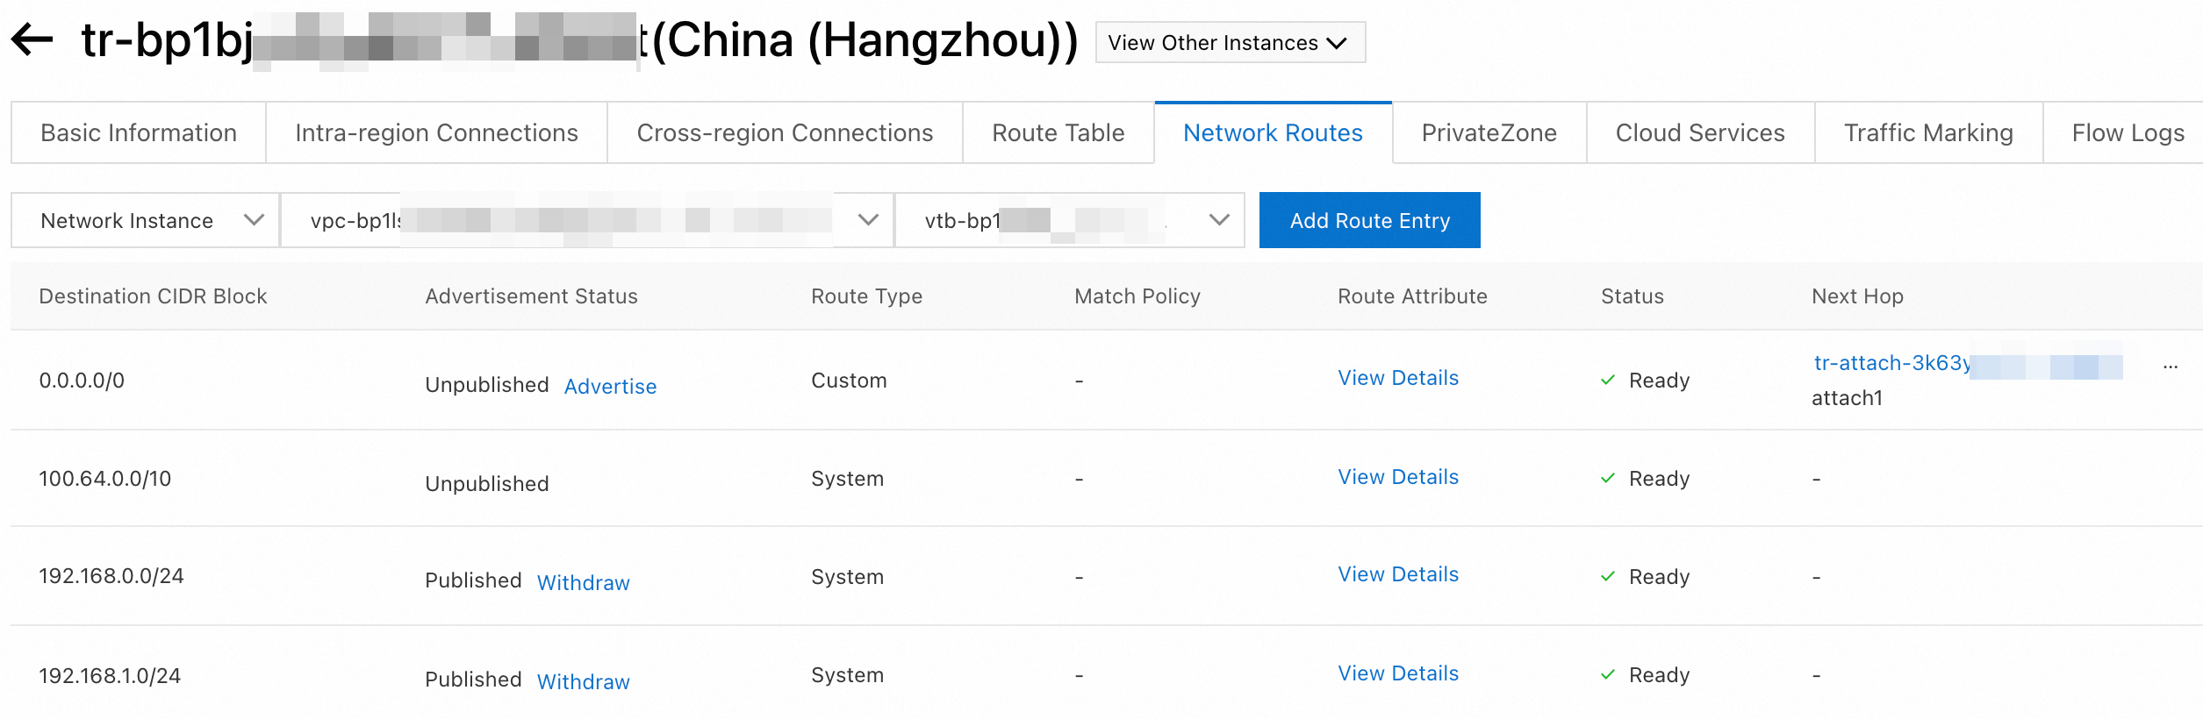This screenshot has height=719, width=2203.
Task: Open the vtb-bp1 route table dropdown
Action: [x=1069, y=220]
